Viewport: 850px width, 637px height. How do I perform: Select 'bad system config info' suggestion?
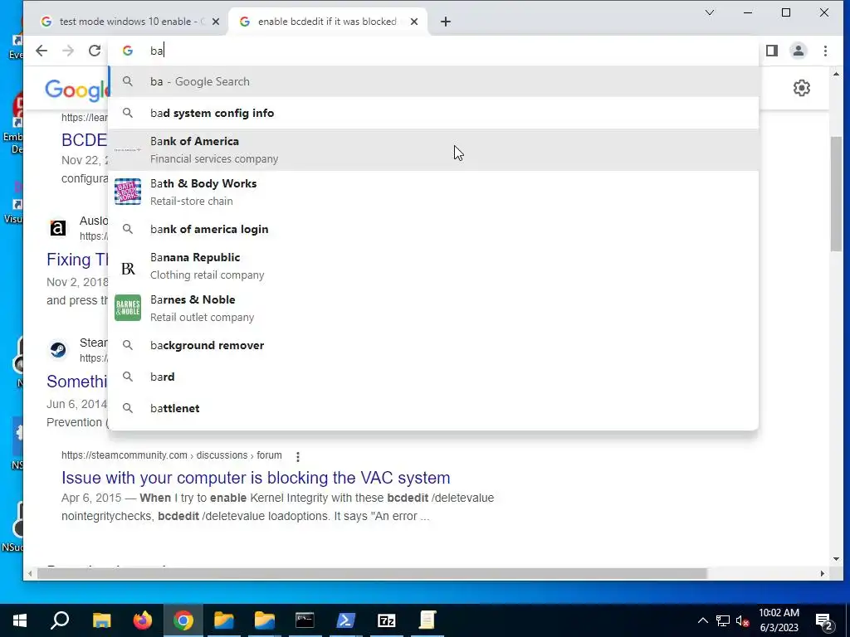(x=433, y=113)
